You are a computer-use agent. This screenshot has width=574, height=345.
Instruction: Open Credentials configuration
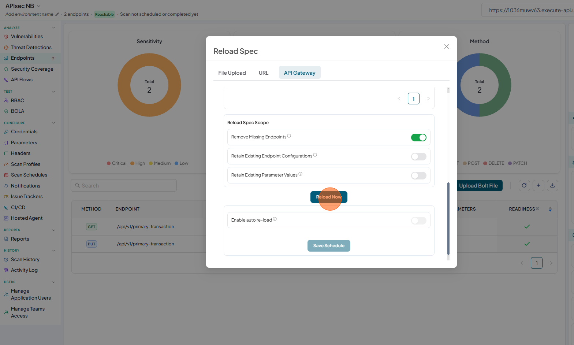24,132
